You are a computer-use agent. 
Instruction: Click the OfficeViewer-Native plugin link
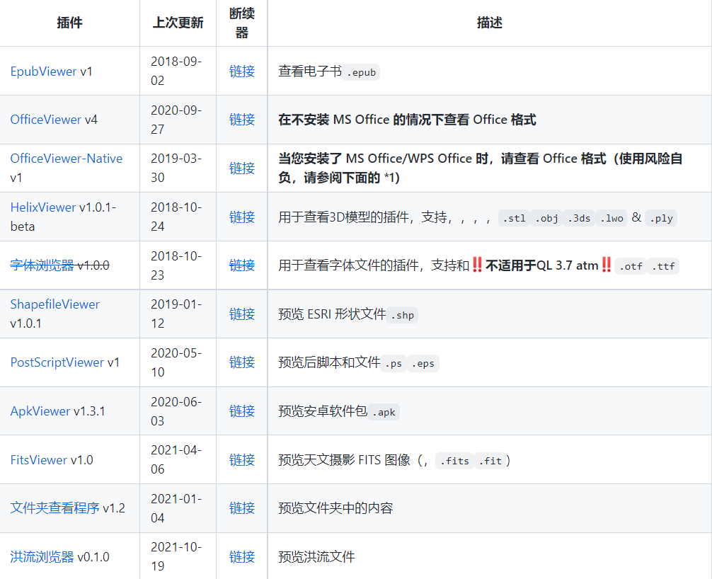pos(66,159)
